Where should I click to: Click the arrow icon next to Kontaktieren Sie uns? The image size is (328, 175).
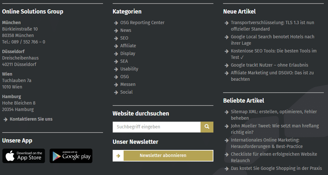click(6, 119)
